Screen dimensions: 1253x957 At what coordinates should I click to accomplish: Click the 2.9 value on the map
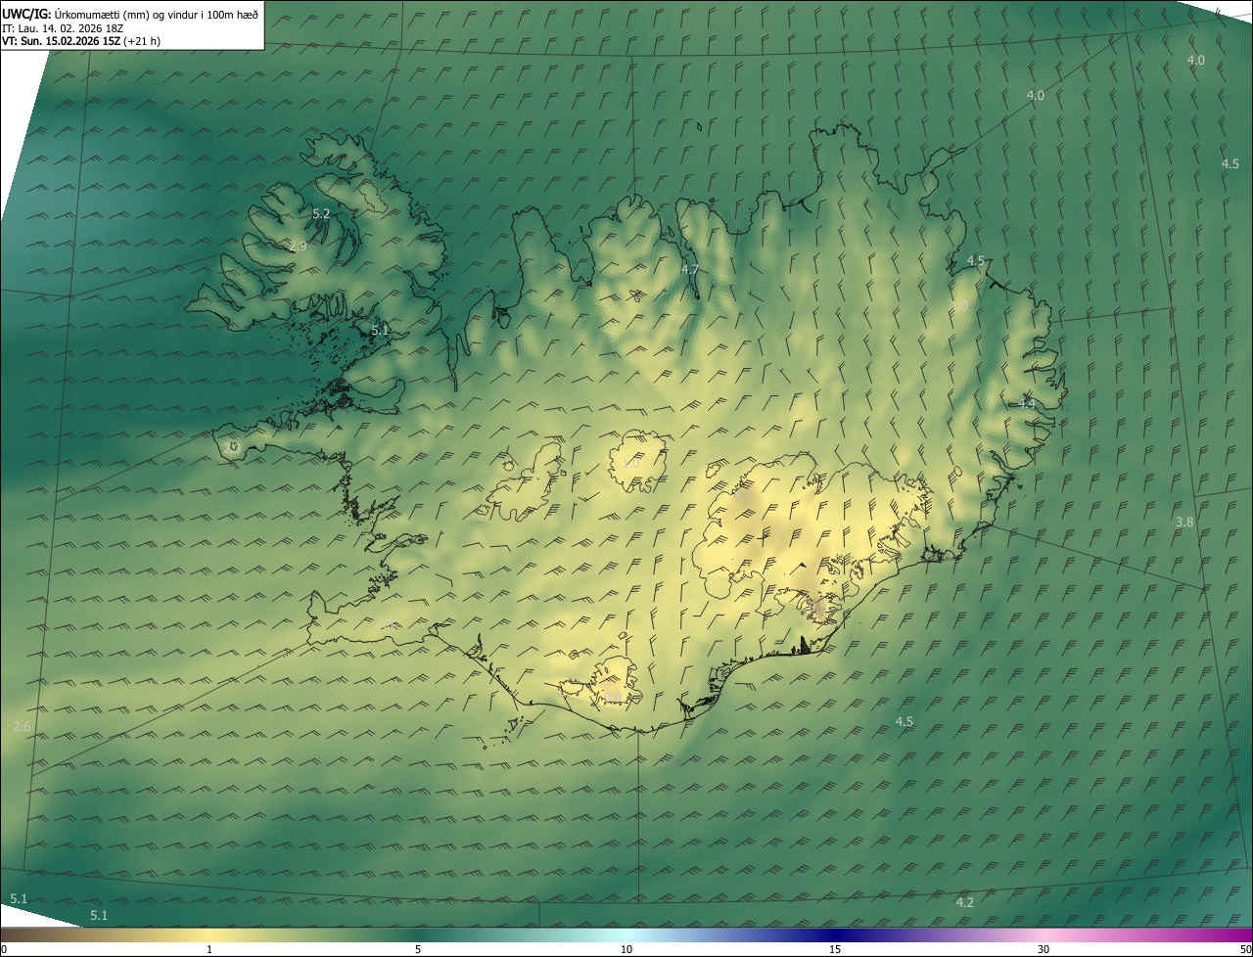tap(298, 247)
